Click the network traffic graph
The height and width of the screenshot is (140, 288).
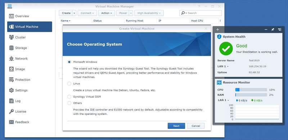tap(257, 112)
